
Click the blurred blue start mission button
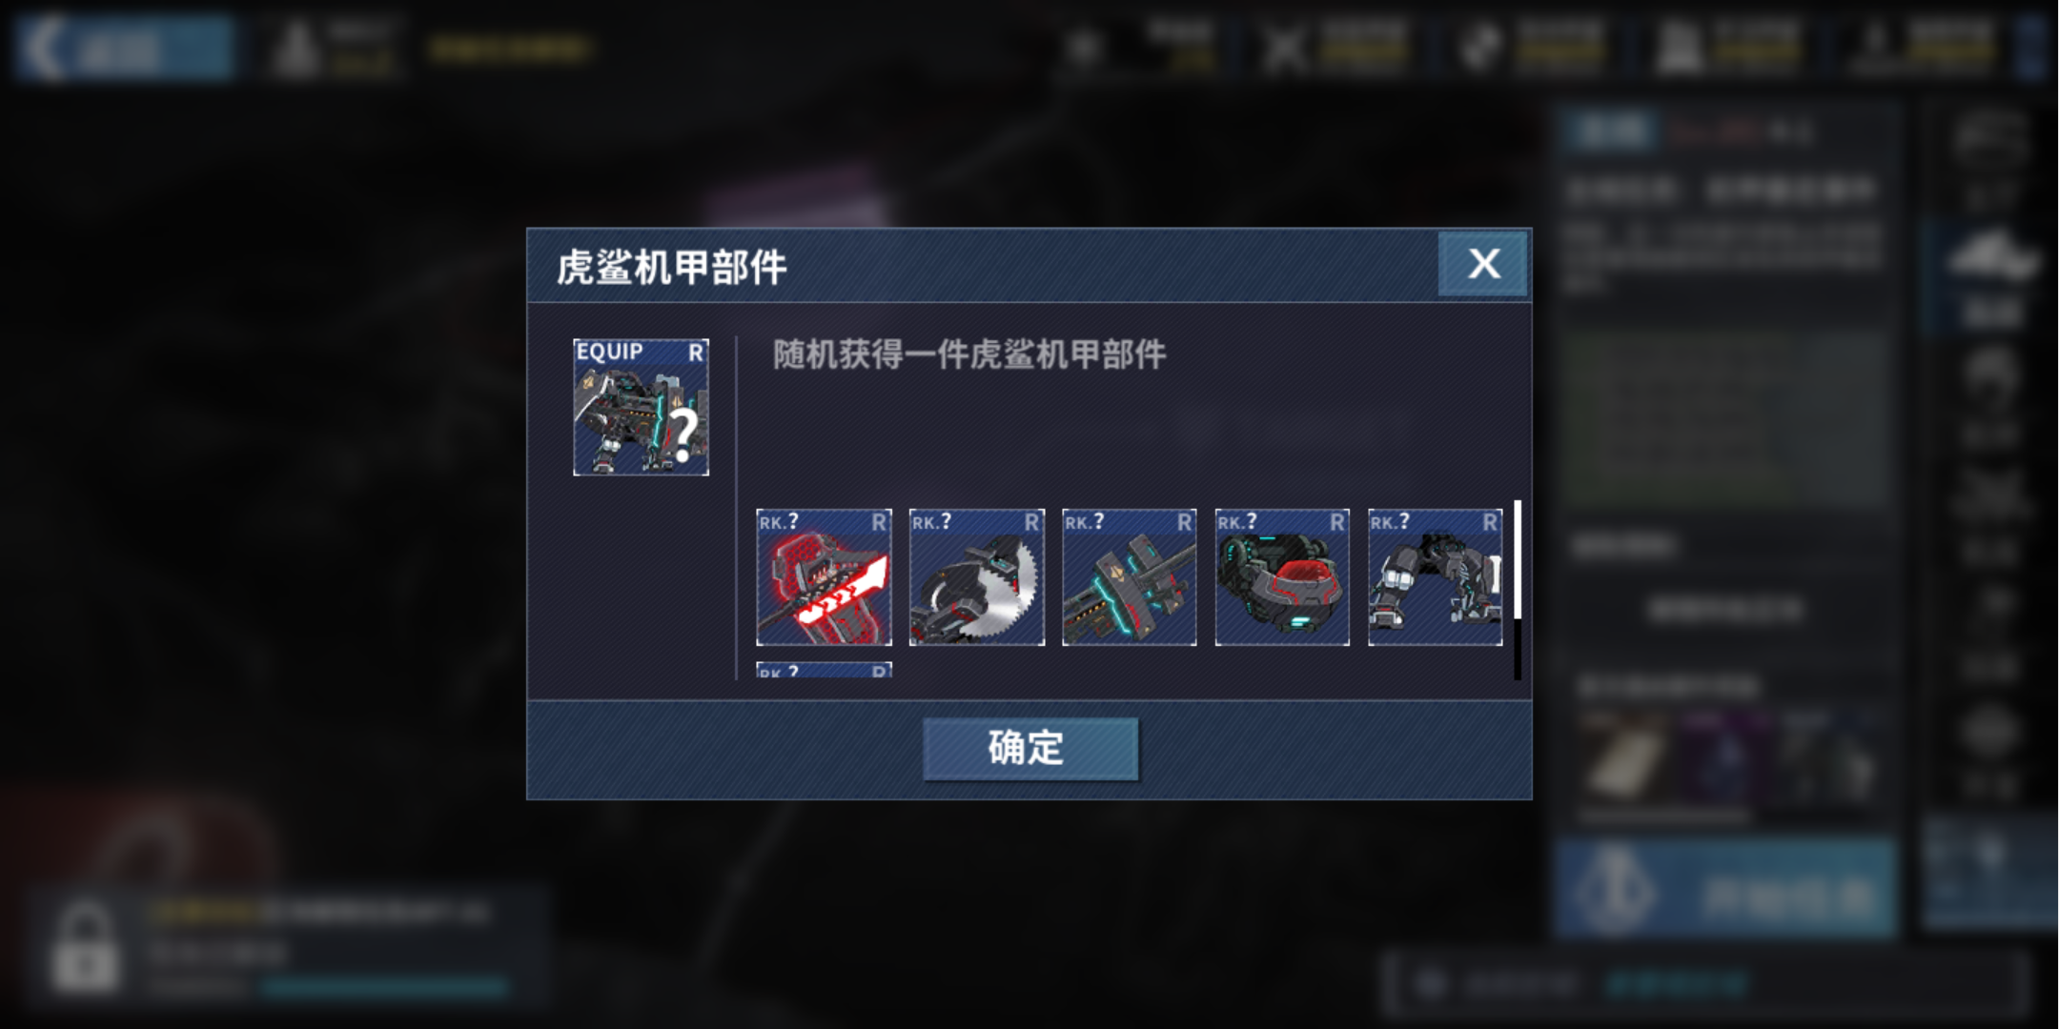click(1725, 889)
